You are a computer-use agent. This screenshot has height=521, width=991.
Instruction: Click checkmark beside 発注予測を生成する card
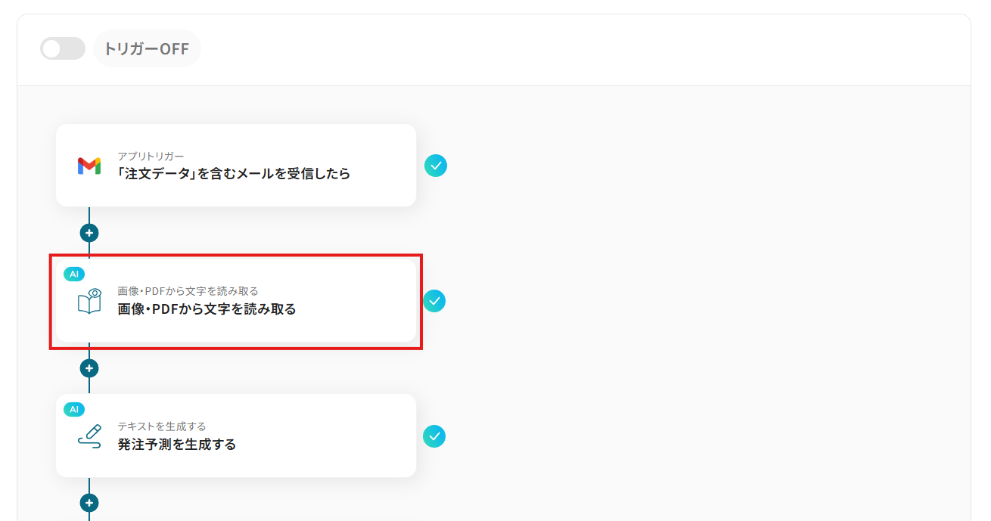click(434, 436)
